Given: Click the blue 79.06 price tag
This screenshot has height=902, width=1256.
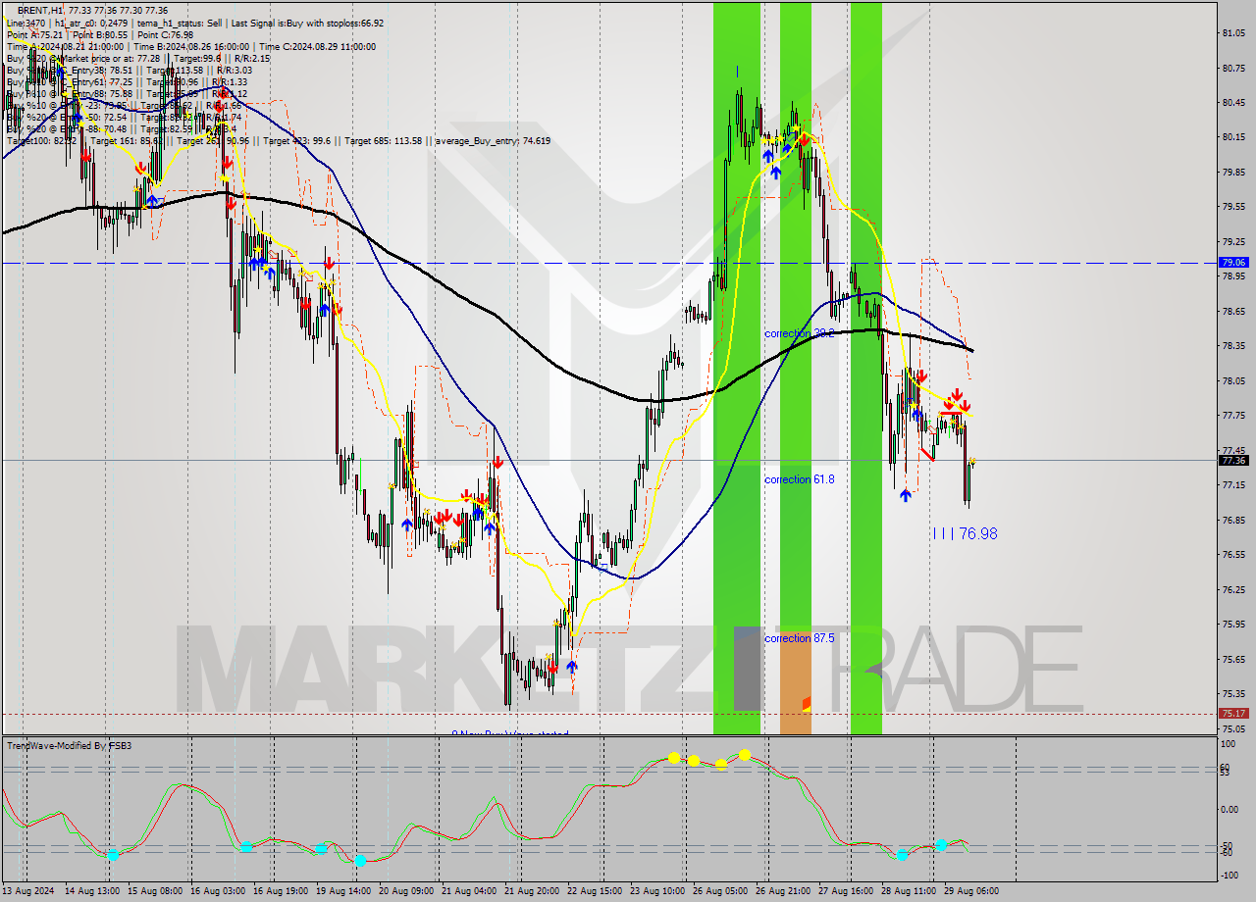Looking at the screenshot, I should tap(1233, 262).
